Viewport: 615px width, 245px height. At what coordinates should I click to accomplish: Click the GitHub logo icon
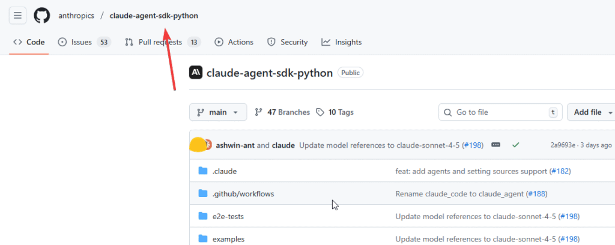pyautogui.click(x=41, y=16)
